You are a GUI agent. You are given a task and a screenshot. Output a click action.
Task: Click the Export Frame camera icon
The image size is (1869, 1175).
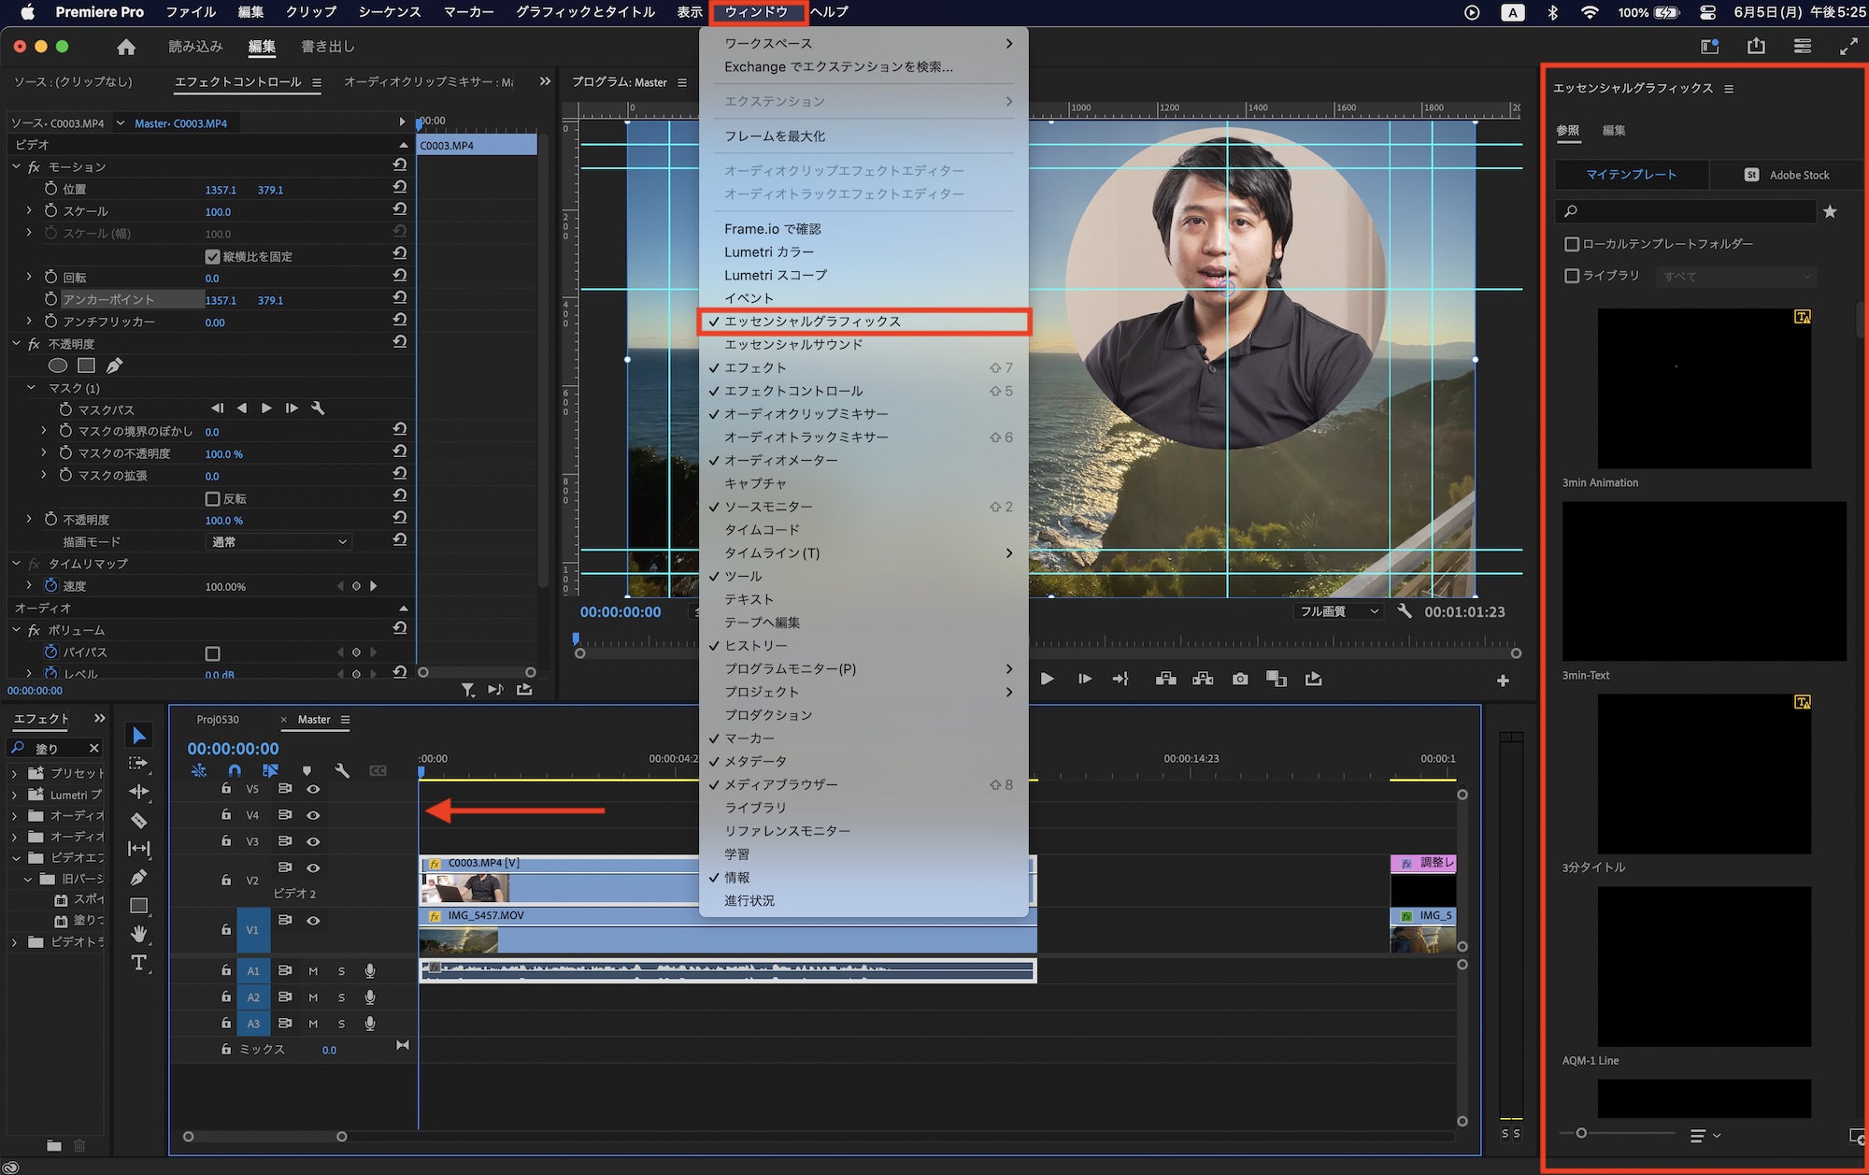tap(1240, 679)
